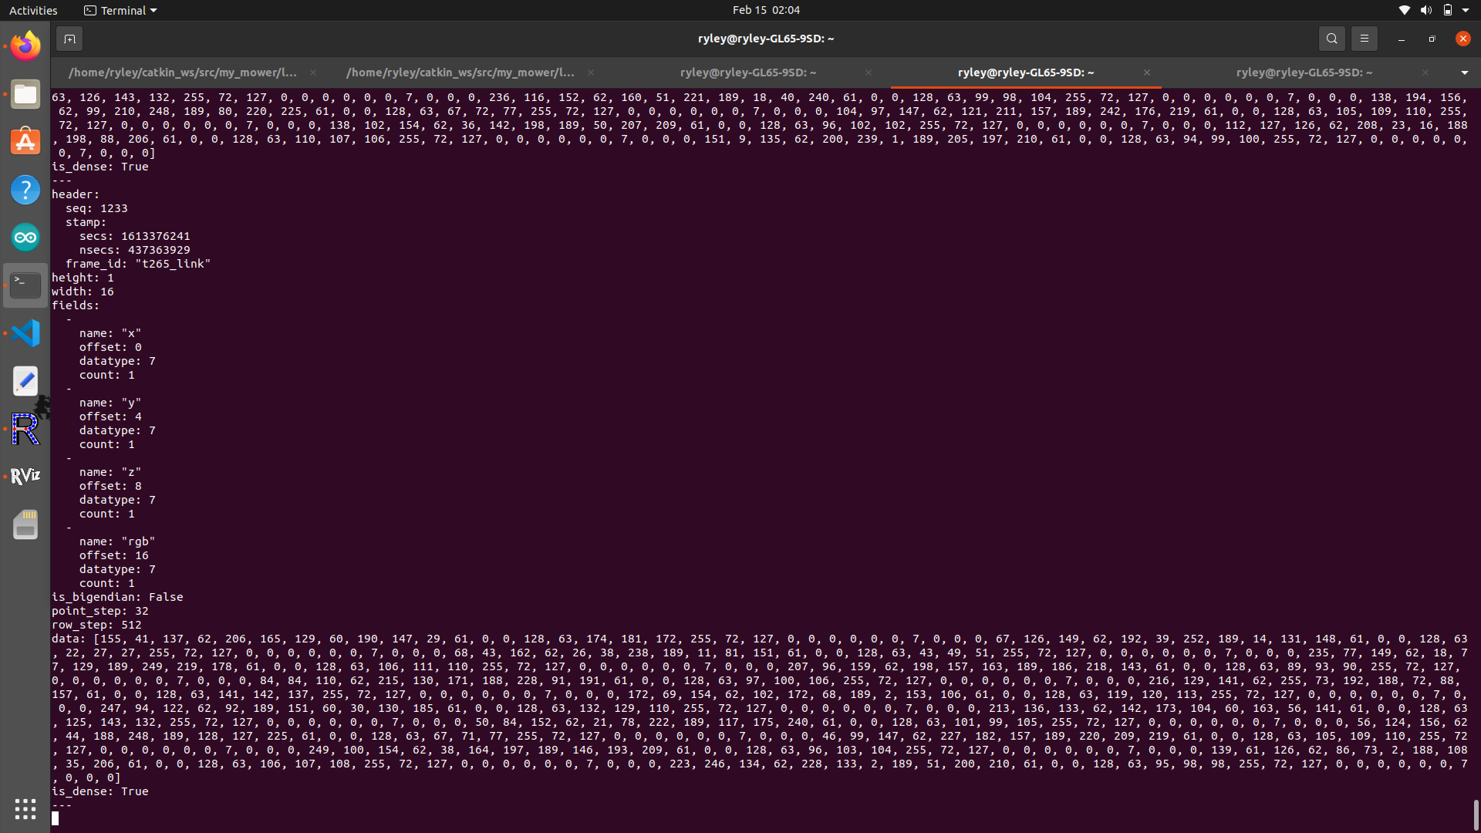This screenshot has width=1481, height=833.
Task: Switch to the last ryley@ryley-GL65-9SD tab
Action: [x=1304, y=73]
